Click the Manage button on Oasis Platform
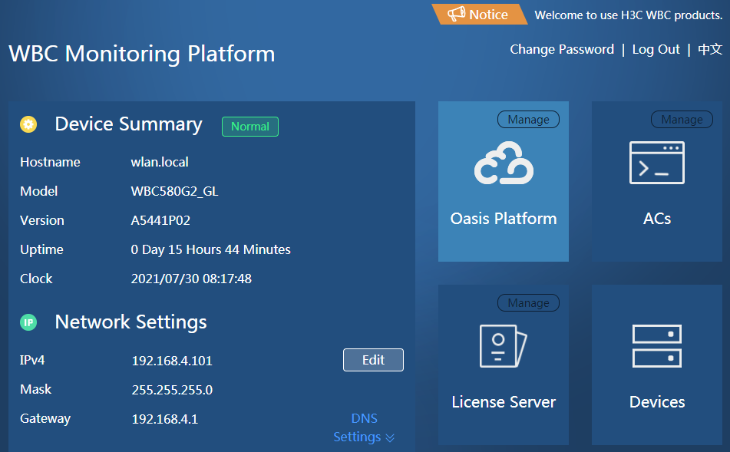The image size is (730, 452). click(x=528, y=119)
